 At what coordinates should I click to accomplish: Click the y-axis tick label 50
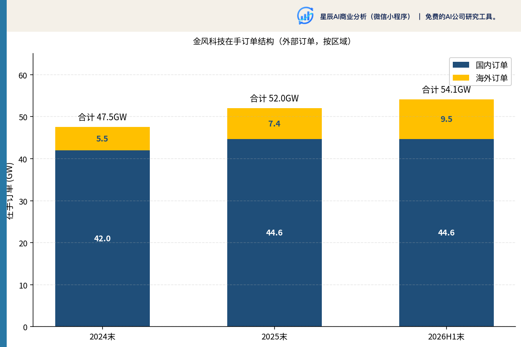23,117
